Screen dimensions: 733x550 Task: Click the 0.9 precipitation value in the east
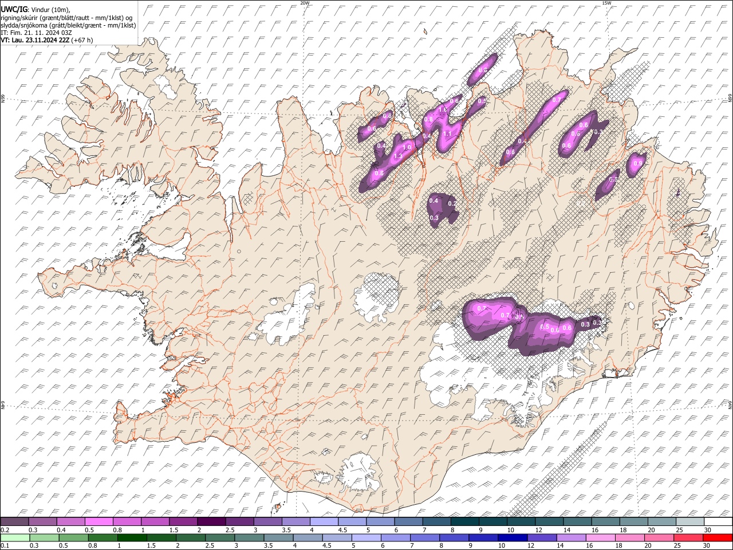pyautogui.click(x=638, y=163)
